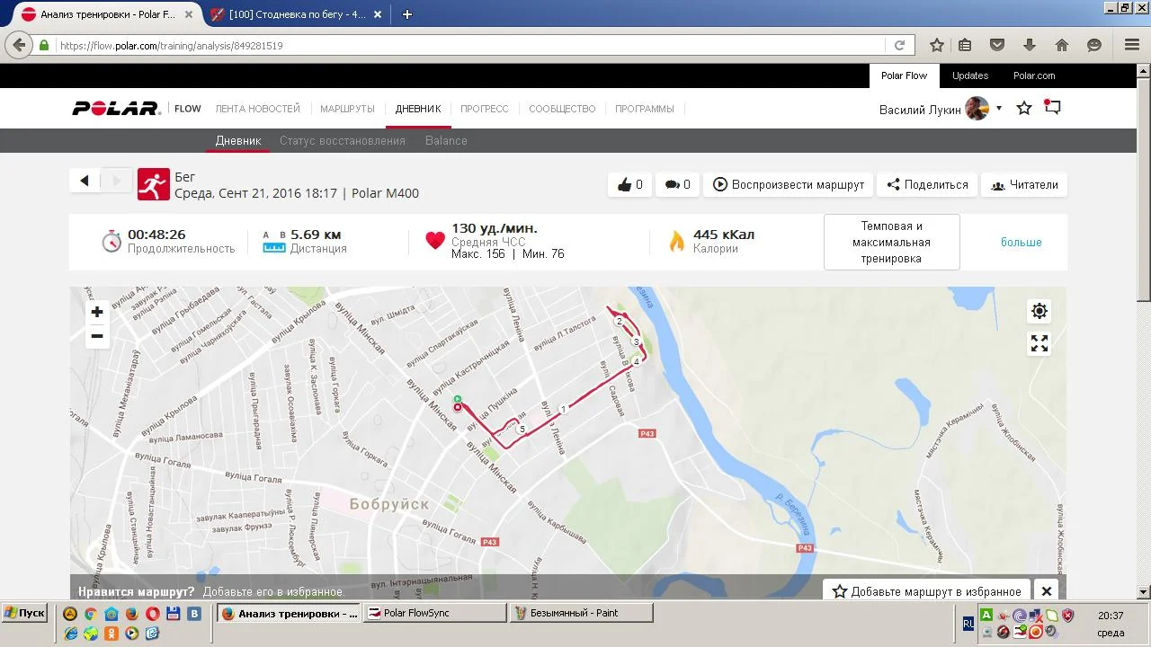
Task: Save page to Pocket
Action: click(x=997, y=45)
